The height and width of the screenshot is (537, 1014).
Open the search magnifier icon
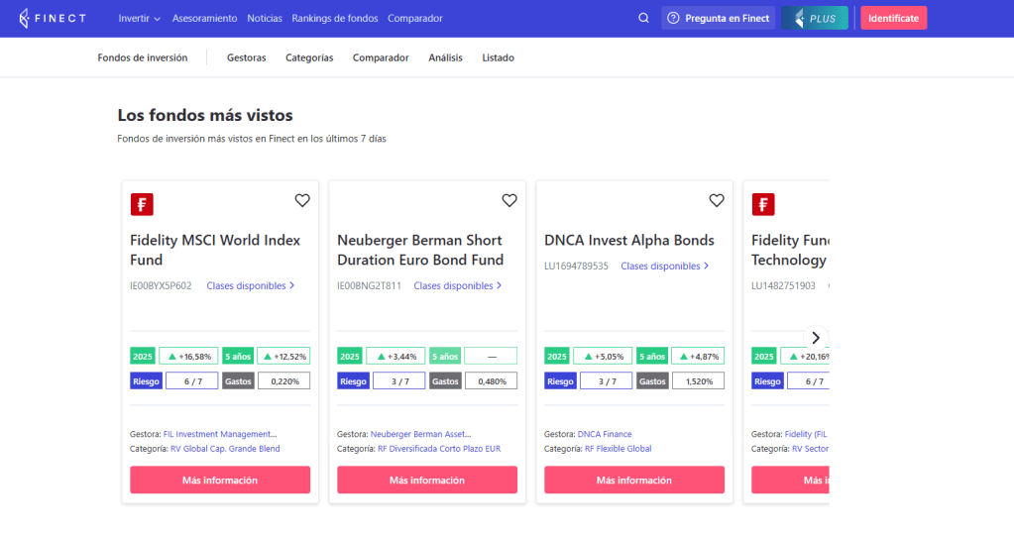[x=643, y=18]
